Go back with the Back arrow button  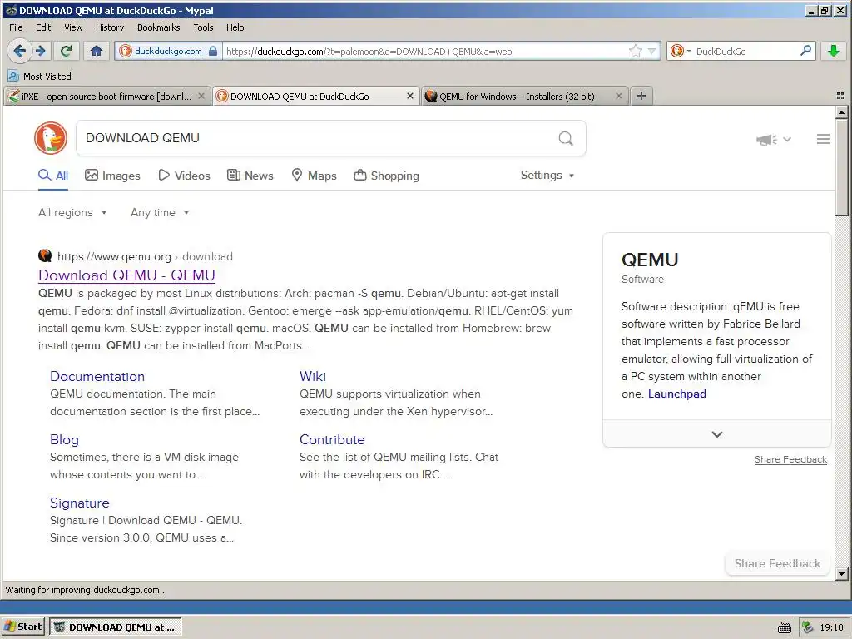point(20,51)
